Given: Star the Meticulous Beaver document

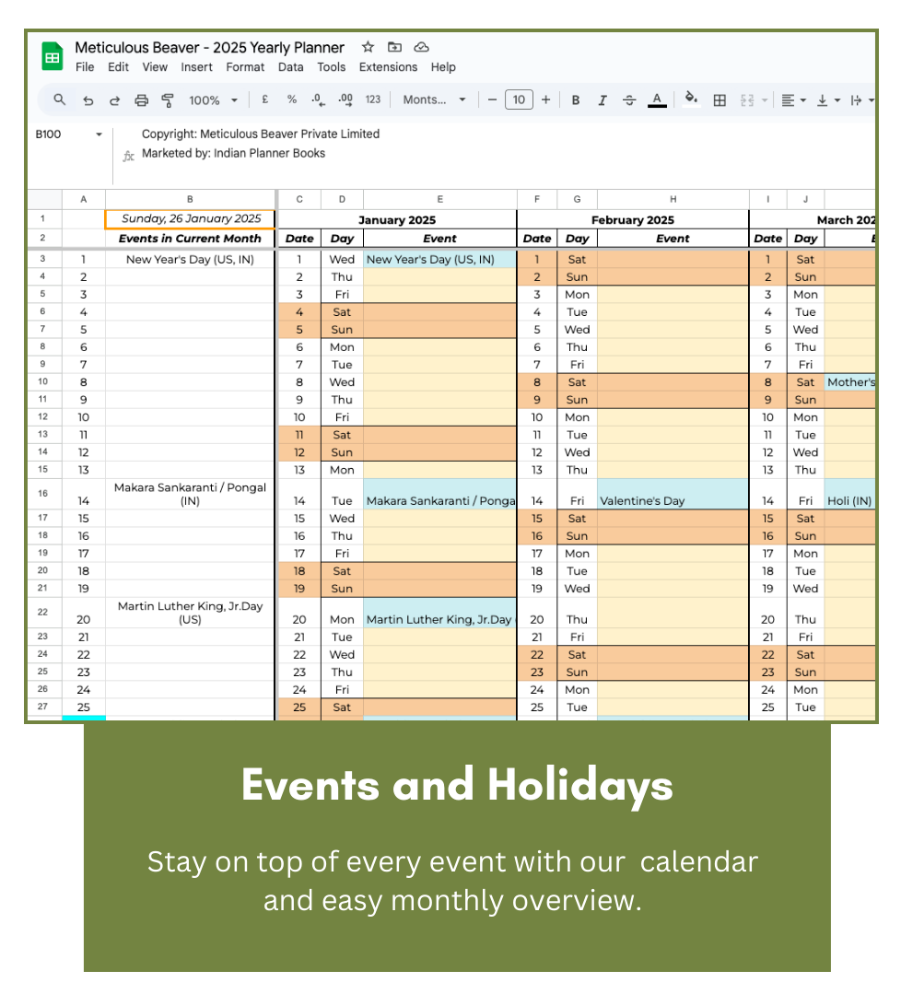Looking at the screenshot, I should tap(368, 47).
